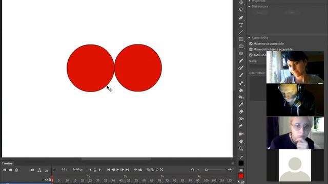Select the Hand tool
The height and width of the screenshot is (184, 328).
pyautogui.click(x=241, y=141)
